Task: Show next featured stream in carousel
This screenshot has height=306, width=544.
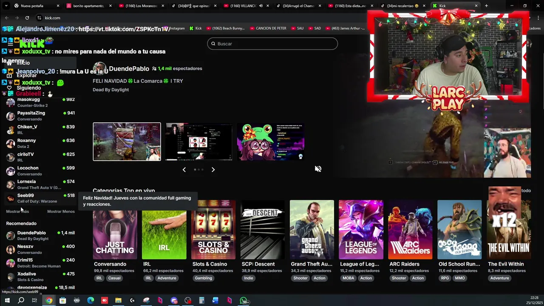Action: click(x=213, y=170)
